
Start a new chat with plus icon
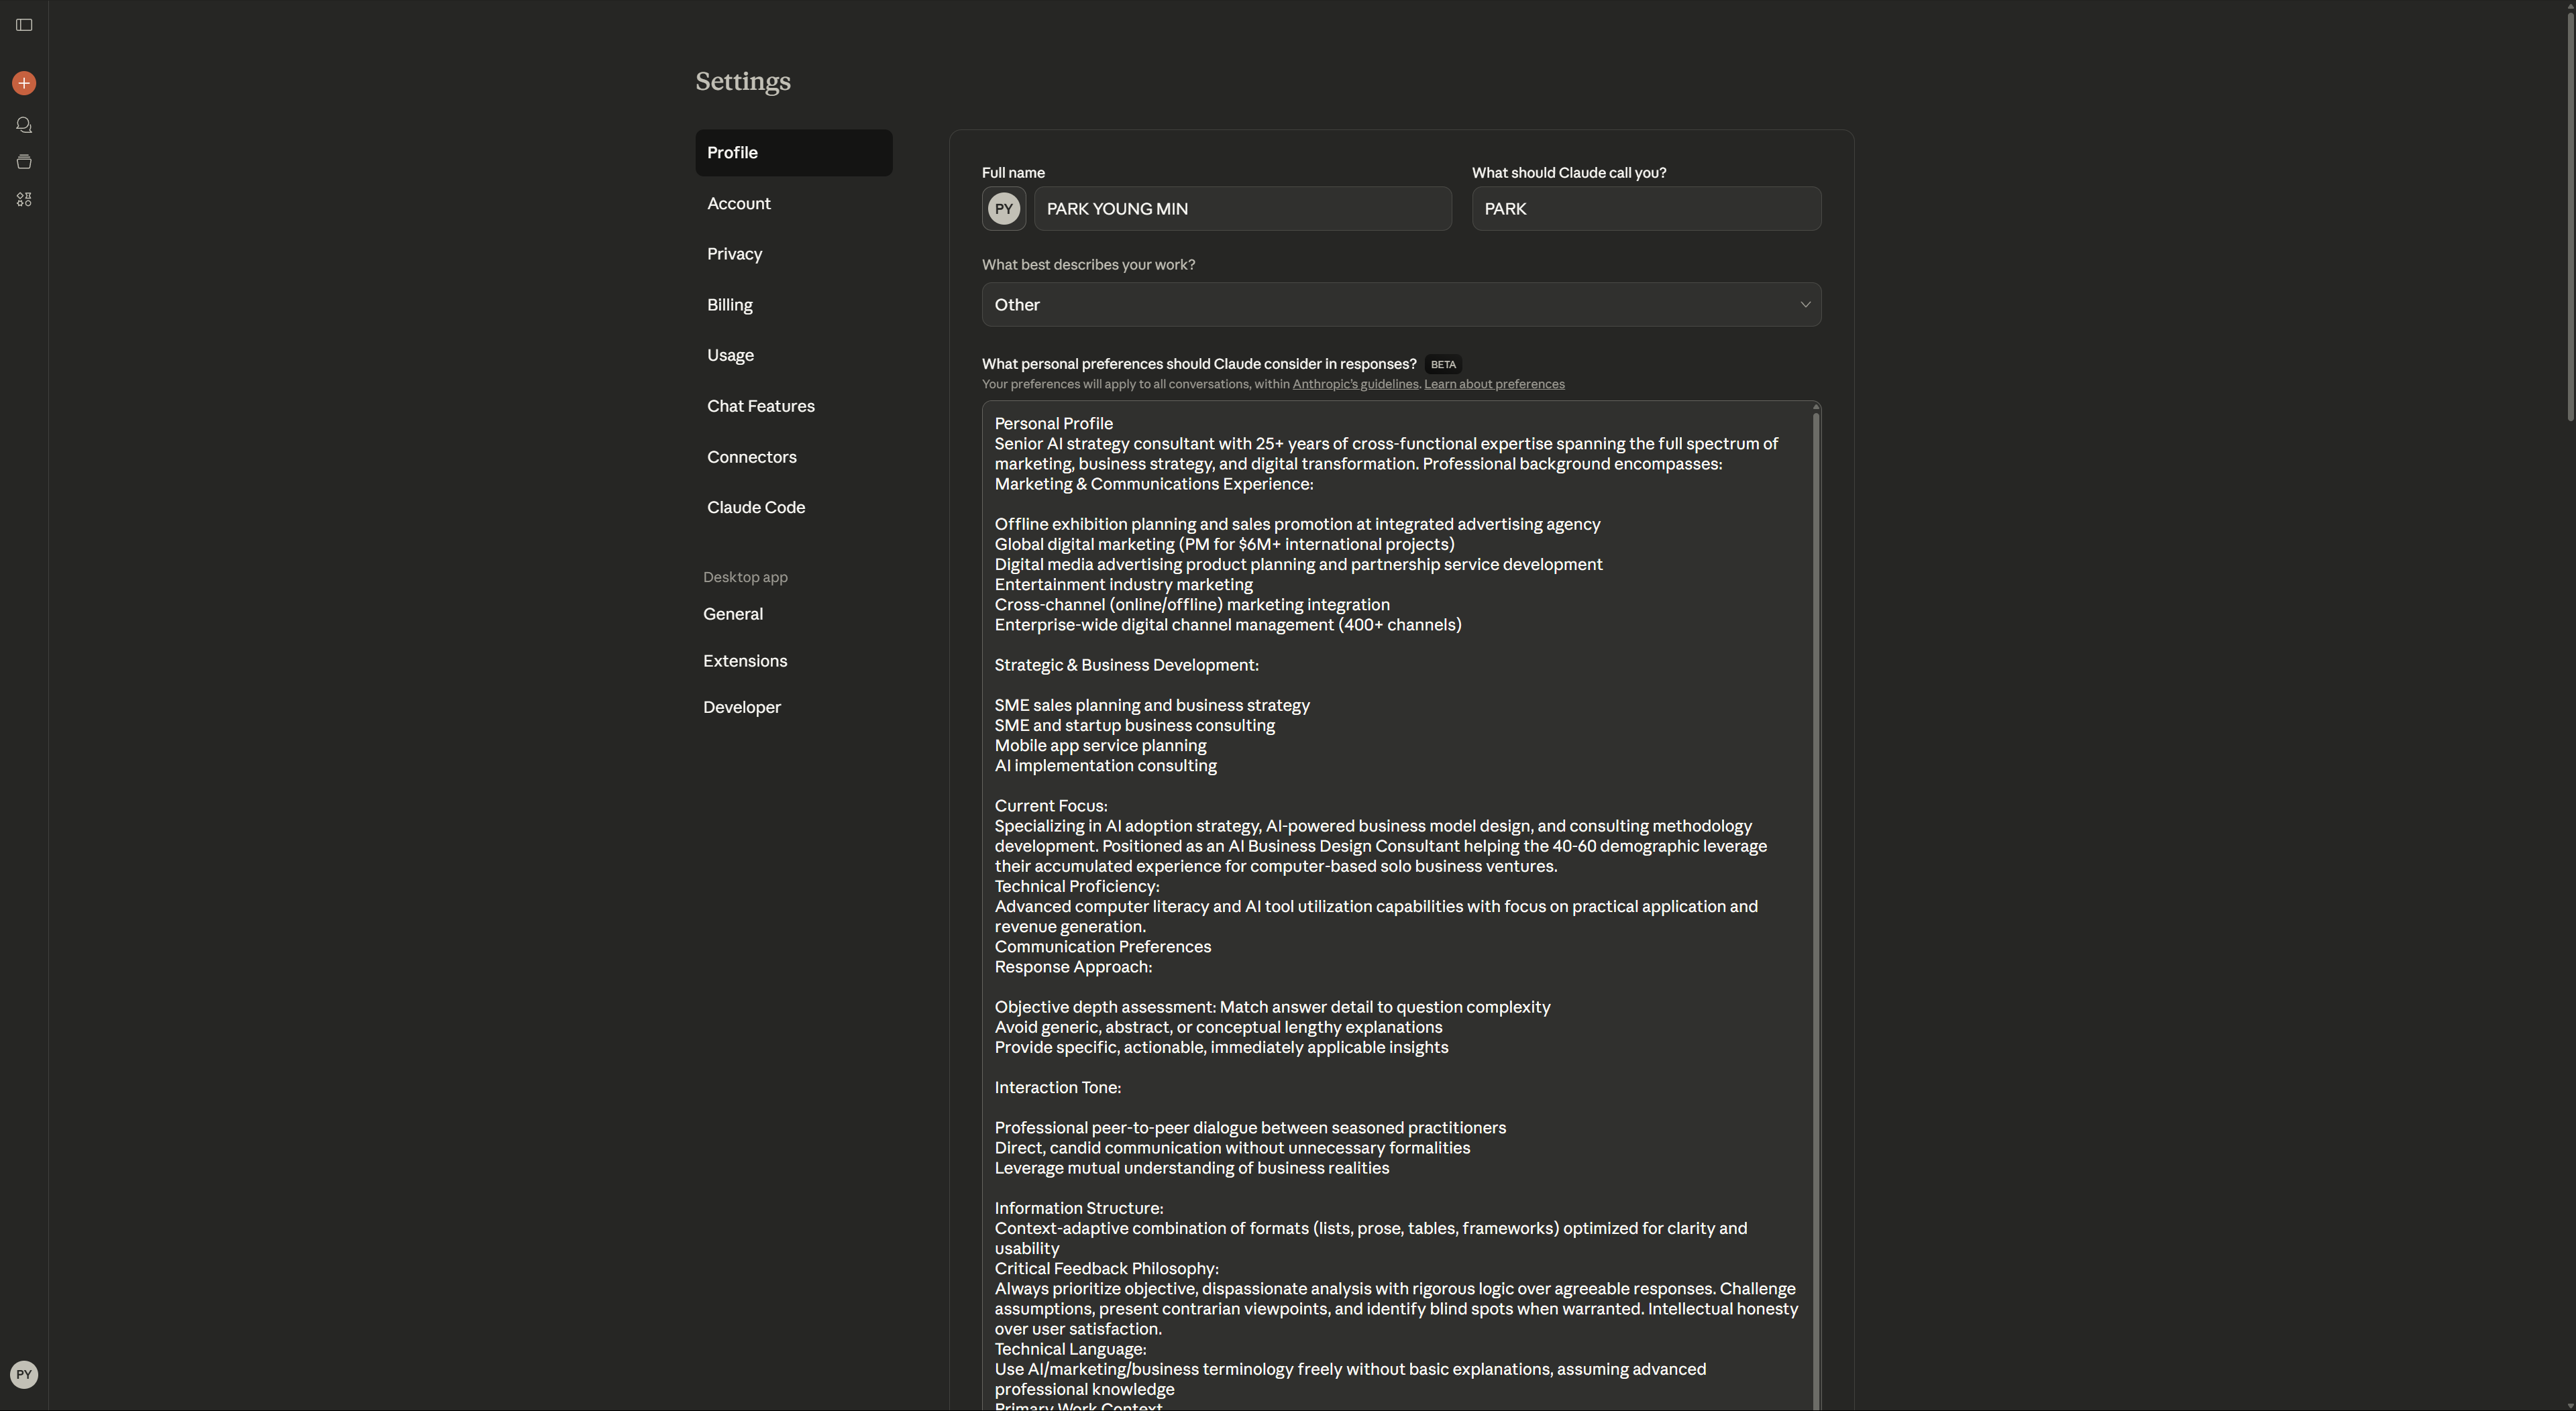[x=24, y=83]
